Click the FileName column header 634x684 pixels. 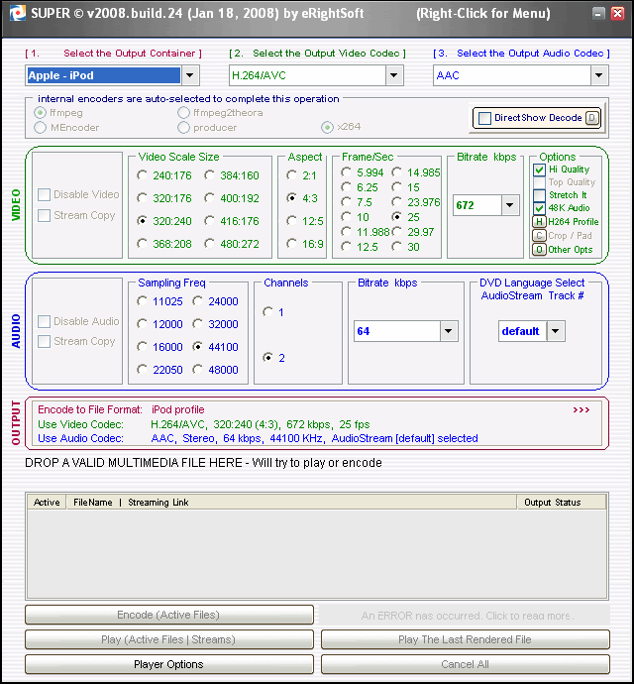93,503
